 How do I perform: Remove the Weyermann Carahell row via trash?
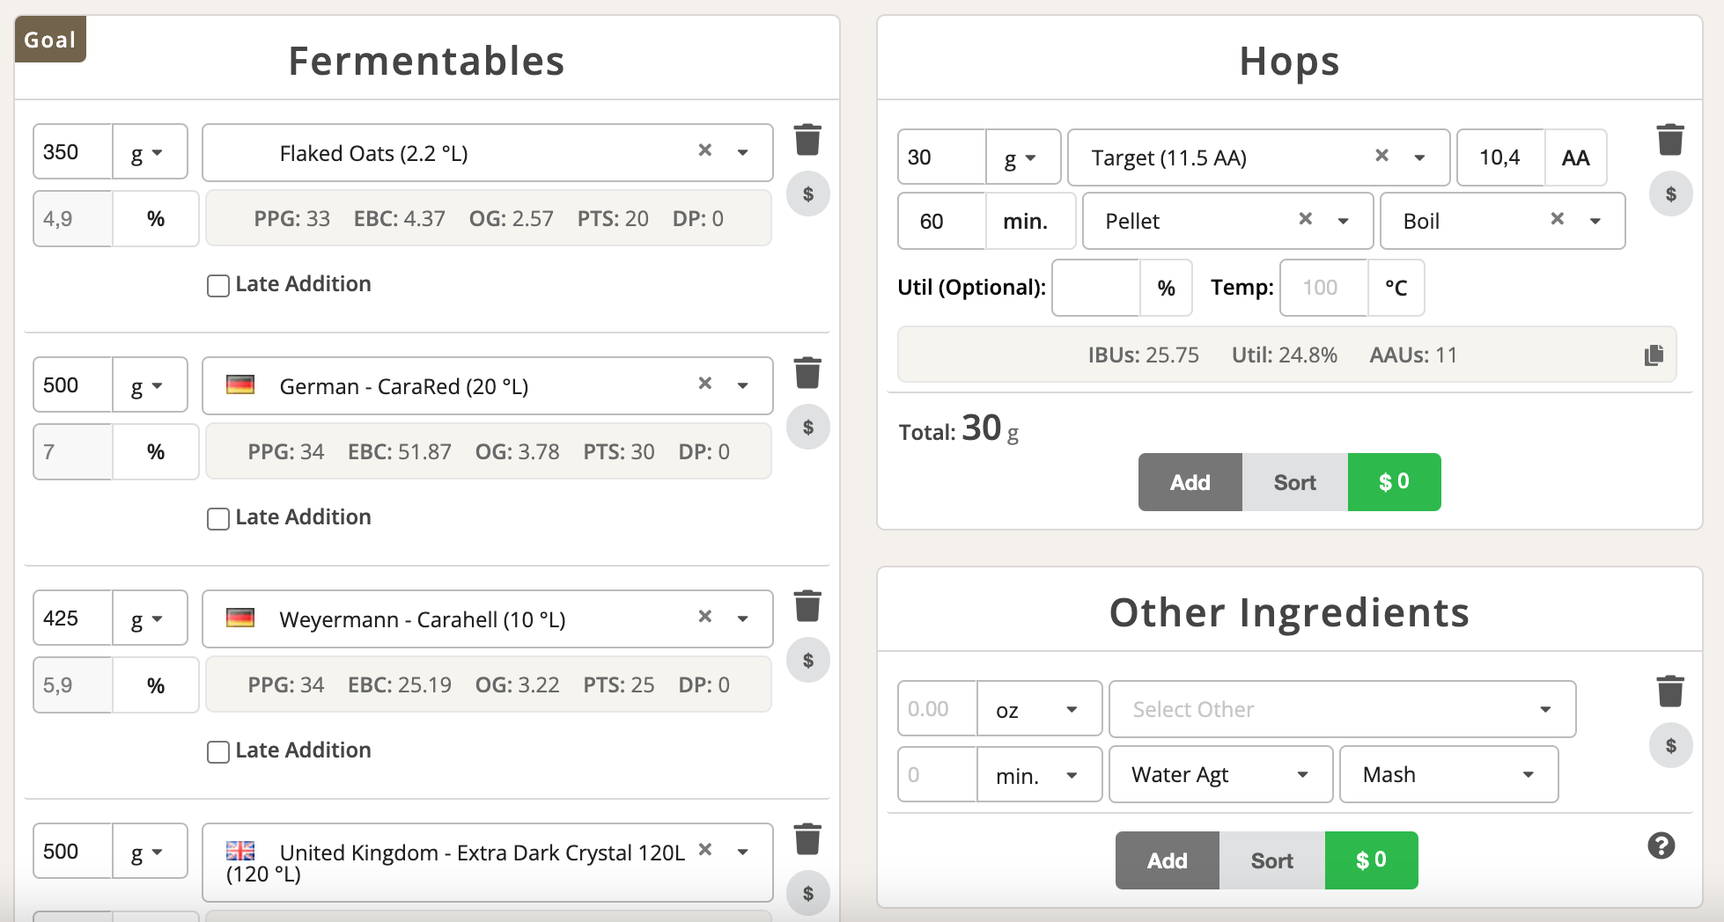pyautogui.click(x=807, y=606)
